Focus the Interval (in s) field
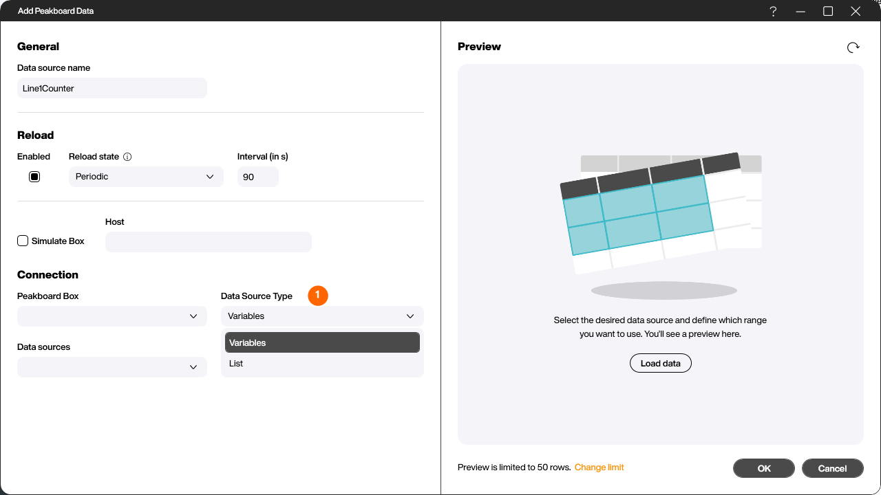881x495 pixels. click(x=258, y=177)
